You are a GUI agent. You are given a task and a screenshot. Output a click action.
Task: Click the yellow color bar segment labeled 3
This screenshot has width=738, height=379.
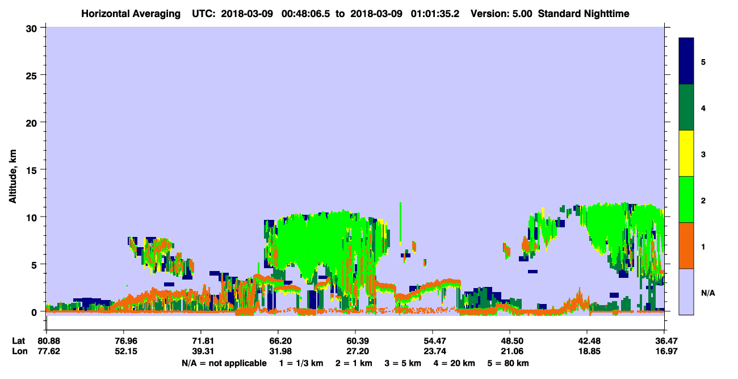[x=686, y=153]
